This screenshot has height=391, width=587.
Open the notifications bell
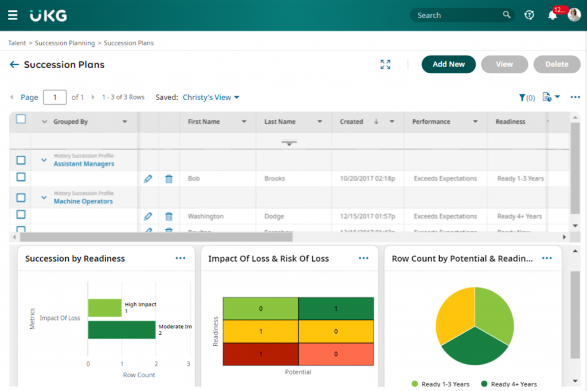click(x=552, y=15)
